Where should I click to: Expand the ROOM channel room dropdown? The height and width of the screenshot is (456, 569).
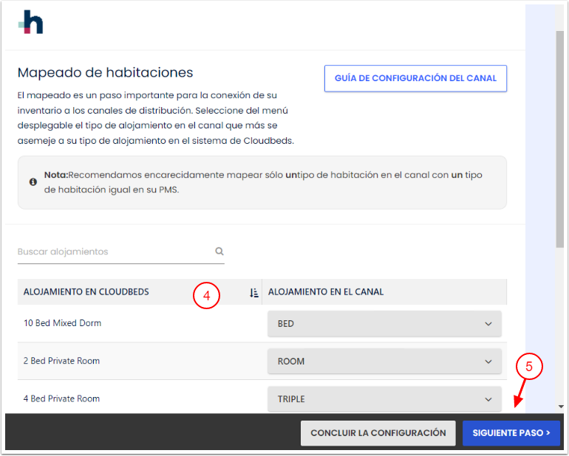coord(384,362)
